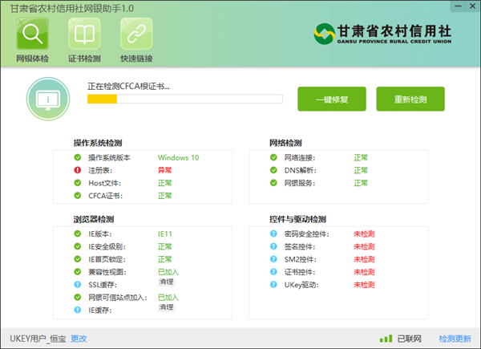The height and width of the screenshot is (349, 481).
Task: Select the 快速链接 tab label
Action: click(136, 59)
